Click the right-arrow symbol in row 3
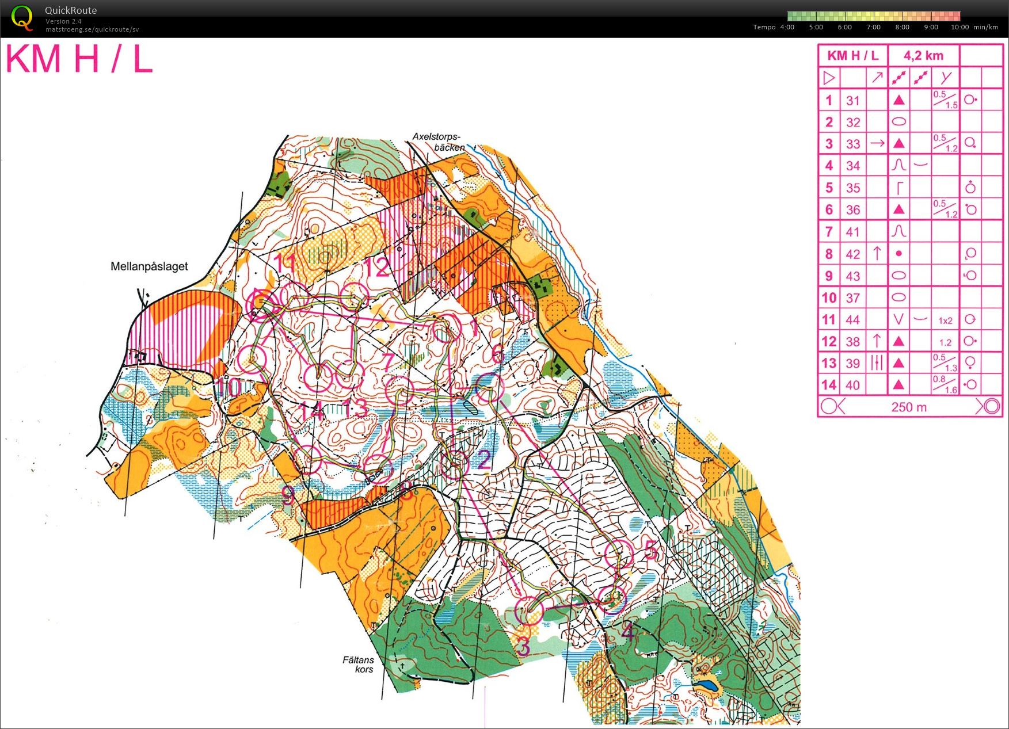Viewport: 1009px width, 729px height. coord(877,143)
